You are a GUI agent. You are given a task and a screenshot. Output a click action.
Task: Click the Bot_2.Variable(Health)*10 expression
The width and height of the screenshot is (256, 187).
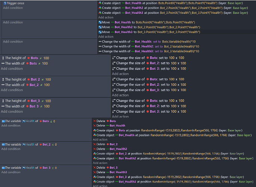pyautogui.click(x=182, y=46)
